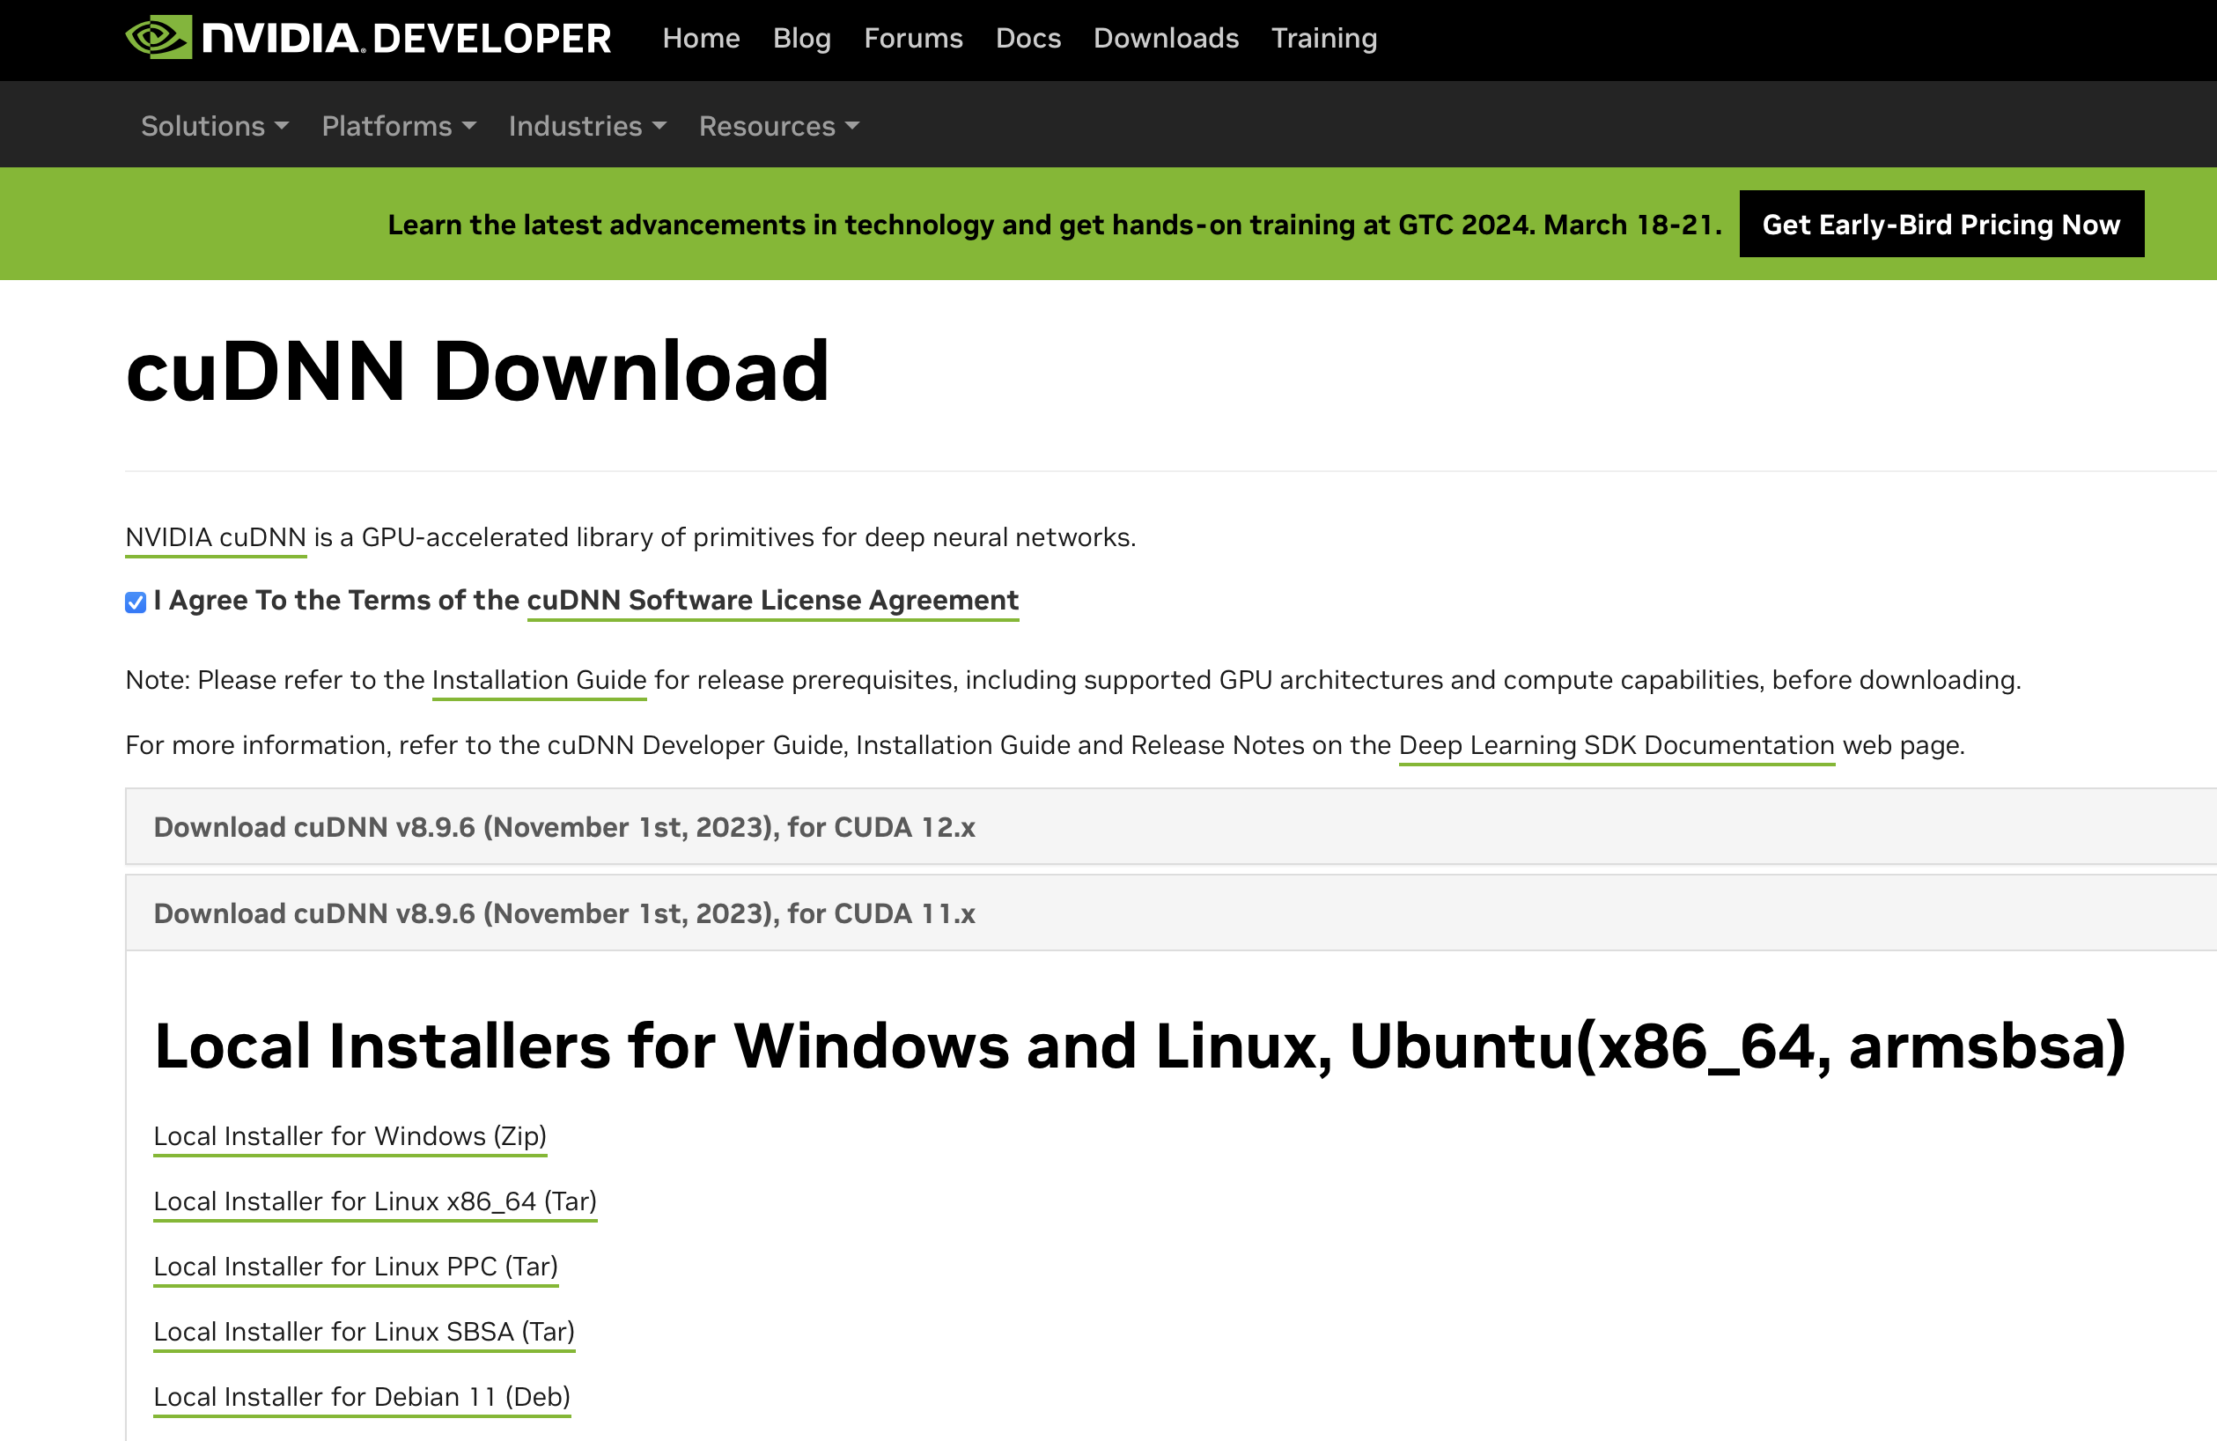Click Get Early-Bird Pricing Now button
This screenshot has height=1441, width=2217.
pyautogui.click(x=1941, y=225)
